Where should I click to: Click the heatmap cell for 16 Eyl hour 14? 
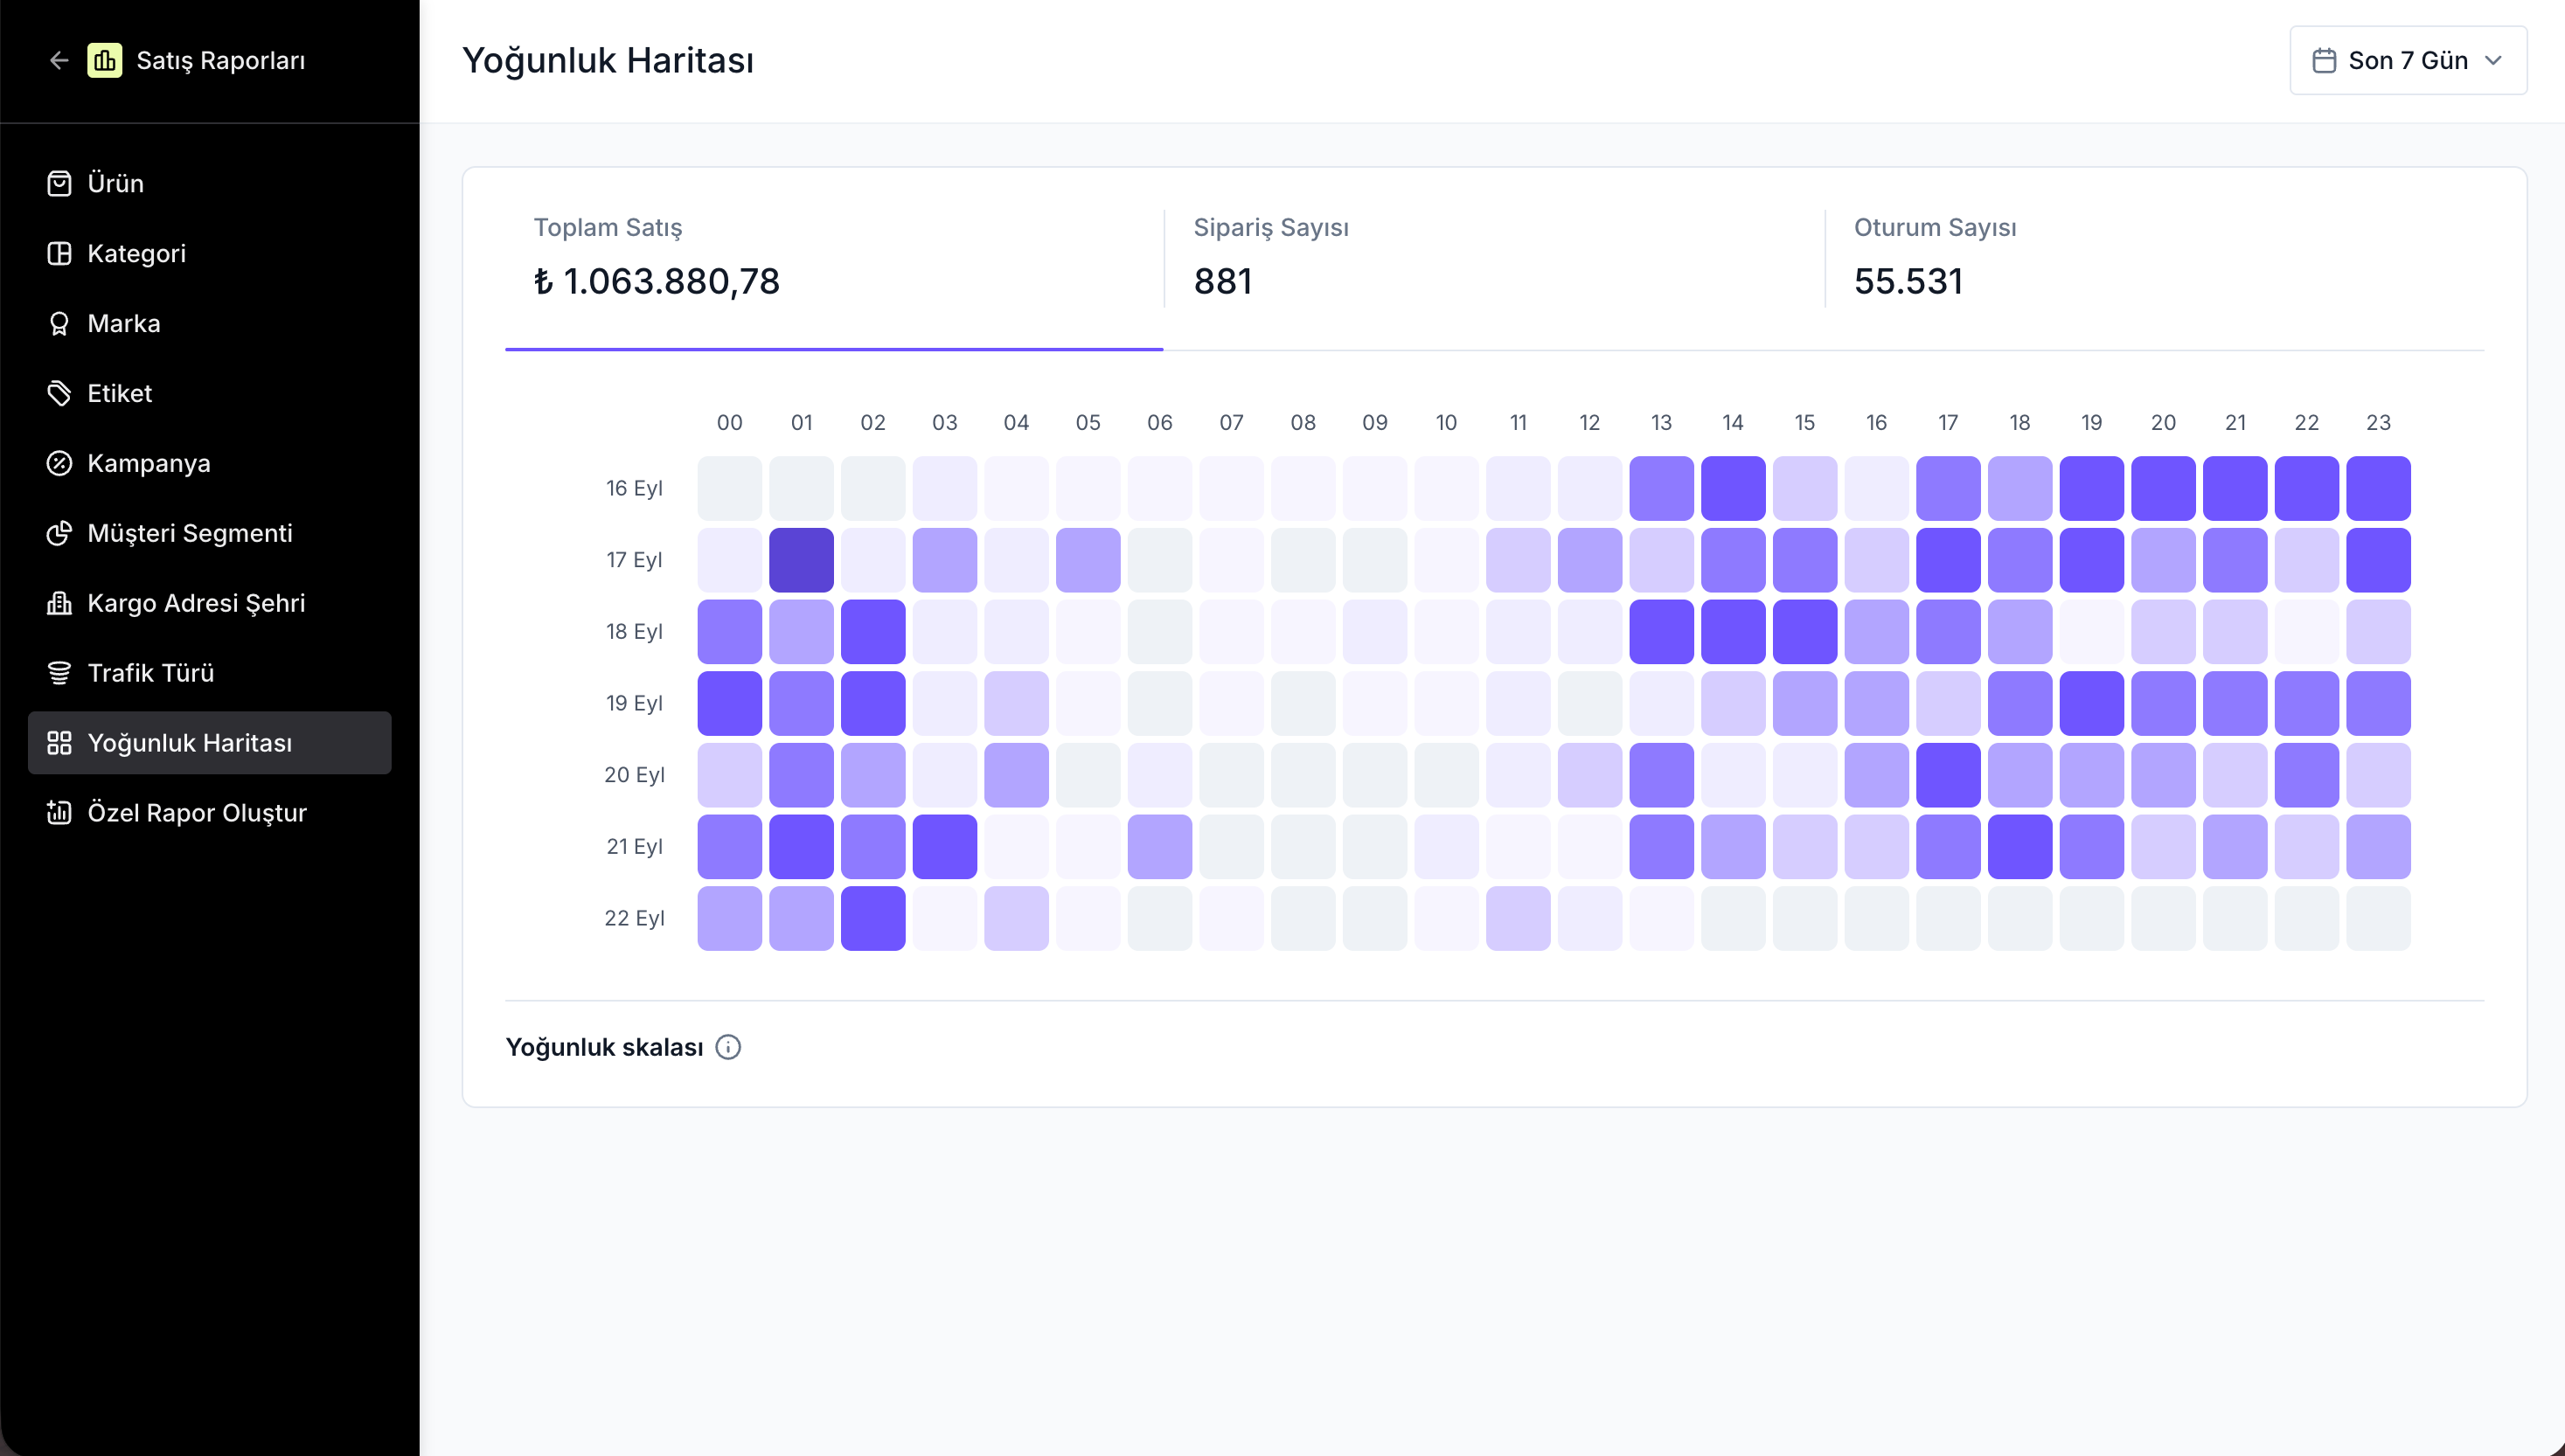[1733, 489]
